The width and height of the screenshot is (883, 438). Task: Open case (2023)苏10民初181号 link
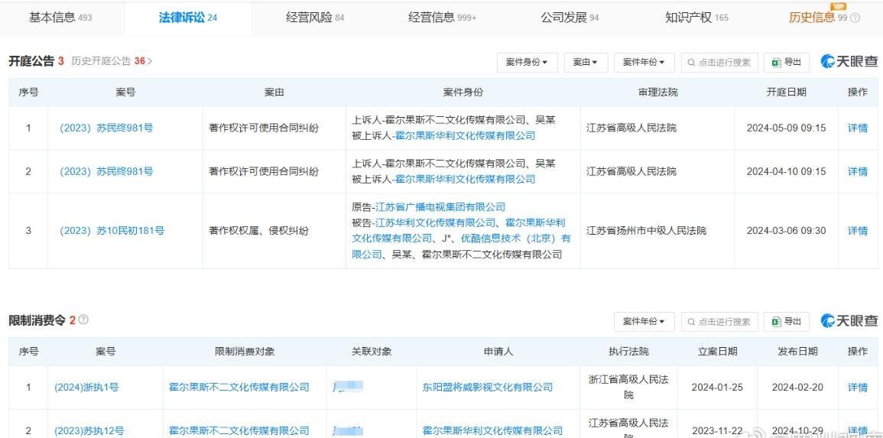click(x=112, y=231)
